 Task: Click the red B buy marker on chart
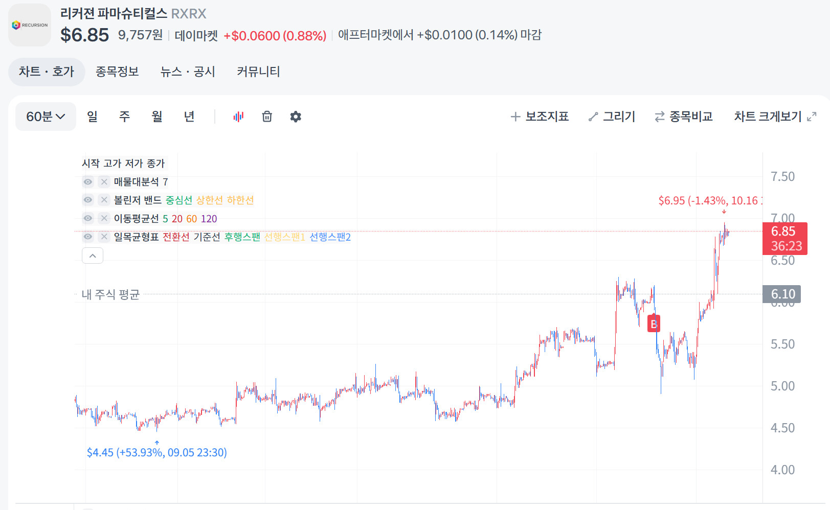(x=654, y=323)
